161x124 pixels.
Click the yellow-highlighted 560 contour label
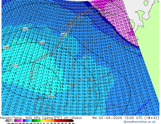coord(64,35)
